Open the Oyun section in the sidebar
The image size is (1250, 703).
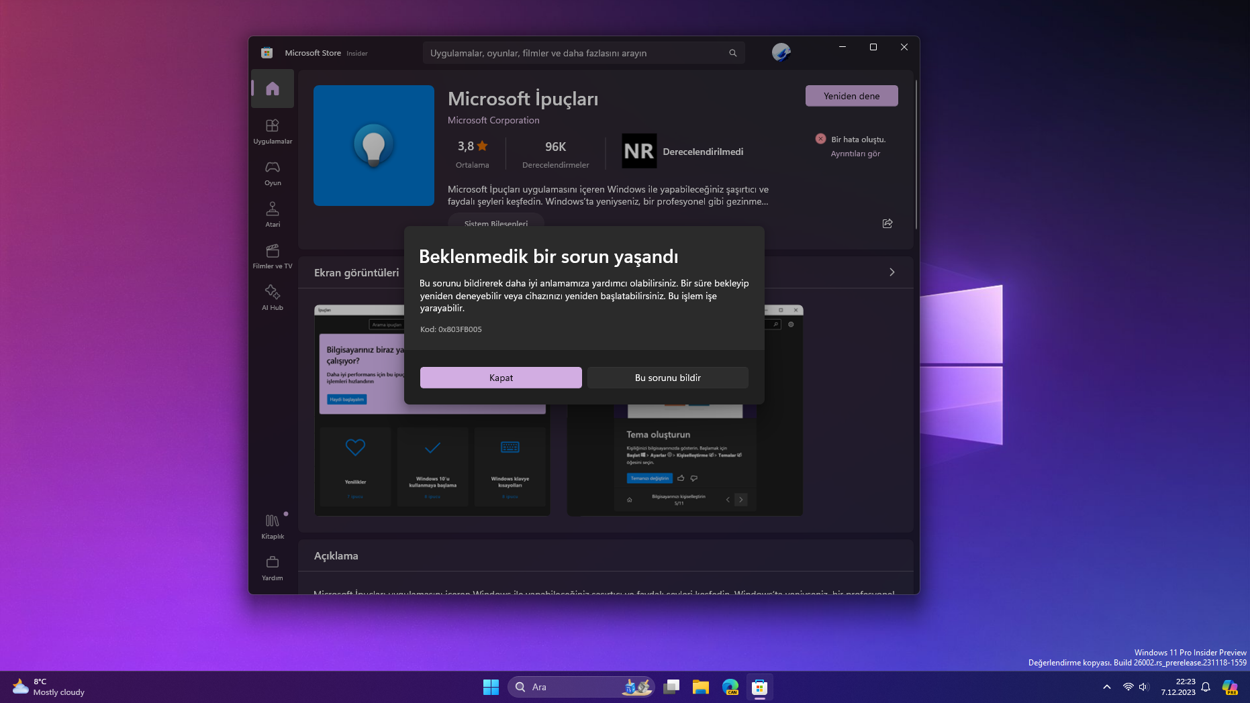pyautogui.click(x=273, y=172)
